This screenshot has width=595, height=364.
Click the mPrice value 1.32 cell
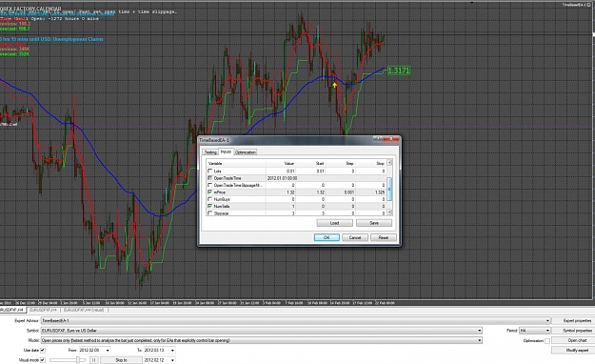click(x=281, y=192)
